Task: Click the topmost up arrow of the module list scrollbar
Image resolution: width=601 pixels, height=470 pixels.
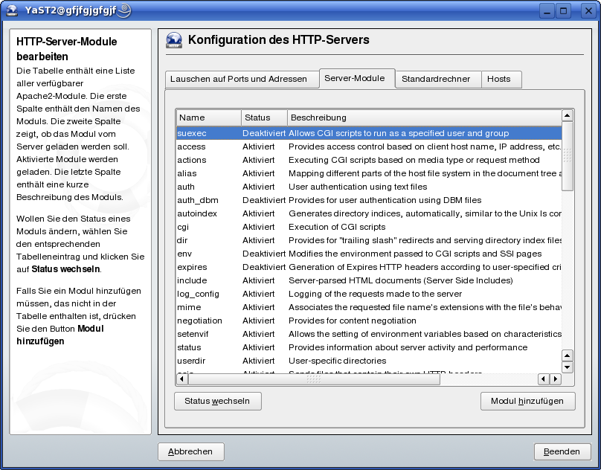Action: tap(568, 116)
